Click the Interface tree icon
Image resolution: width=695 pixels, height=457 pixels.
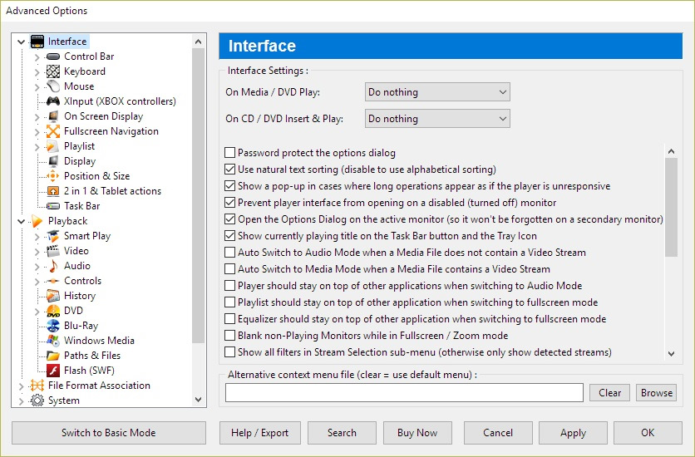[x=37, y=42]
